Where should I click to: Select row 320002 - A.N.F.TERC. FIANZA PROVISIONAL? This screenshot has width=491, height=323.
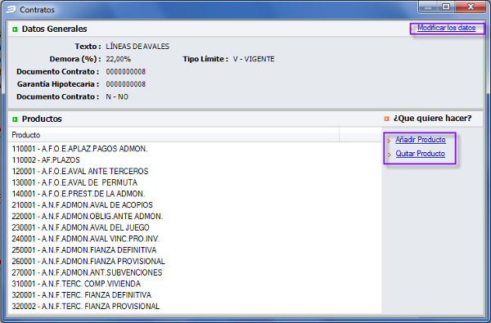[195, 307]
